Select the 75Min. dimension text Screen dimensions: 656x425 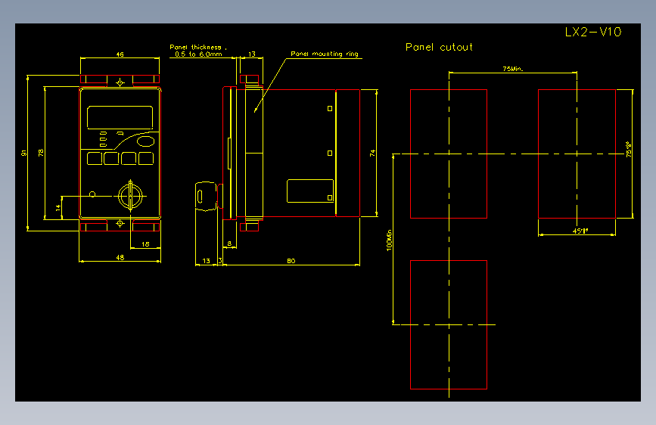coord(513,69)
